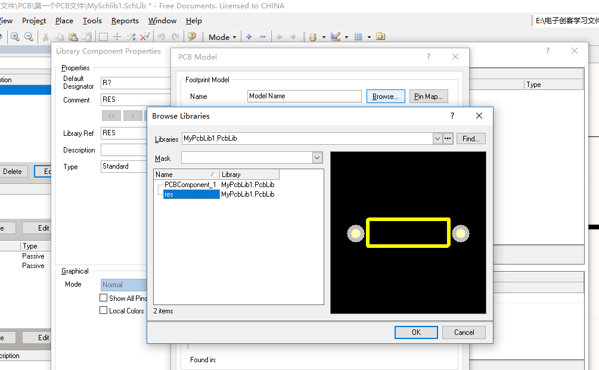Open the help question bubble icon
Screen dimensions: 599x370
192,37
